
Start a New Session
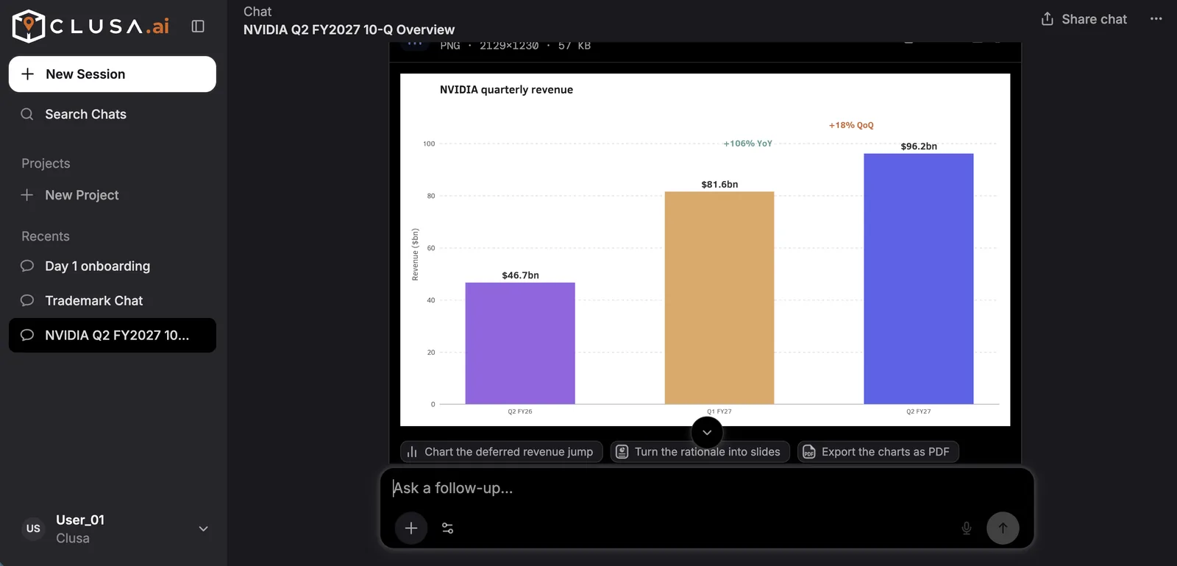tap(113, 74)
